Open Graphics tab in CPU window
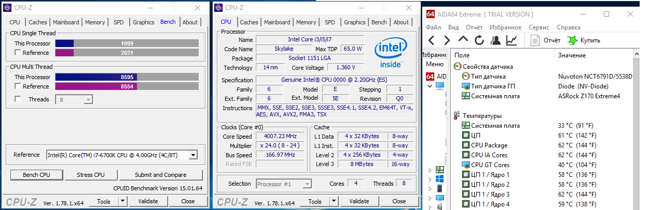This screenshot has width=649, height=210. [355, 22]
